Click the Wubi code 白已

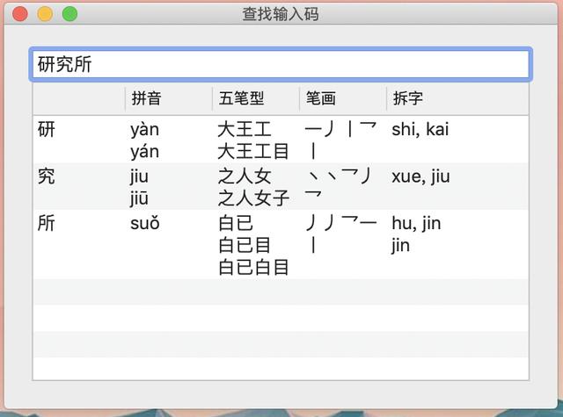[236, 223]
